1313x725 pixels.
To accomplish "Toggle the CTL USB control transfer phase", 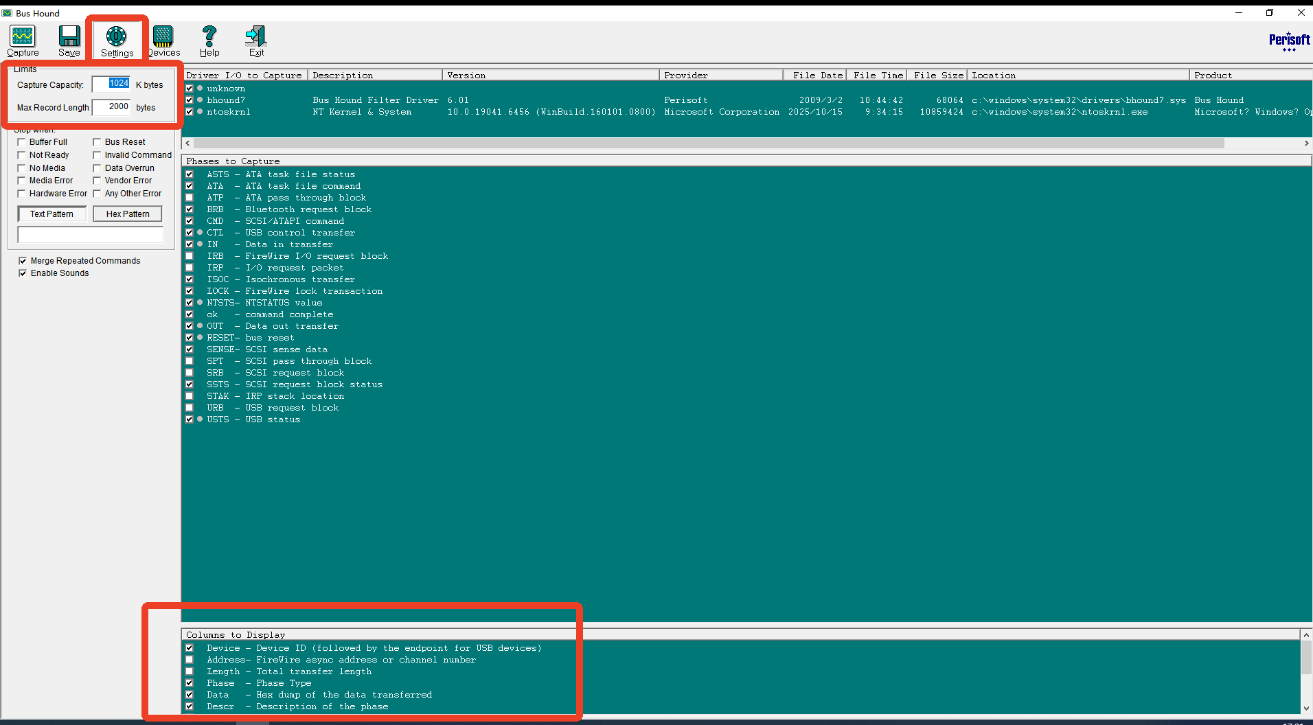I will pyautogui.click(x=190, y=233).
